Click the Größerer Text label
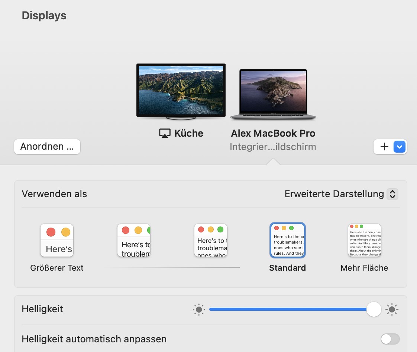The height and width of the screenshot is (352, 417). click(57, 268)
